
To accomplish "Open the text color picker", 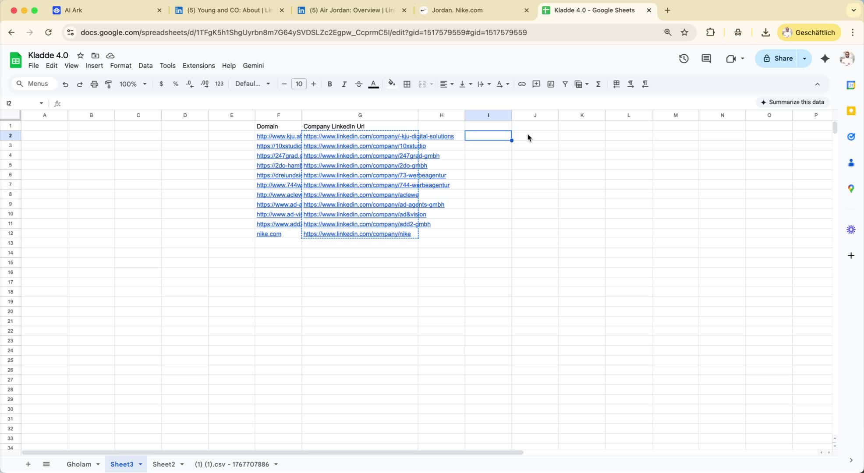I will [373, 84].
